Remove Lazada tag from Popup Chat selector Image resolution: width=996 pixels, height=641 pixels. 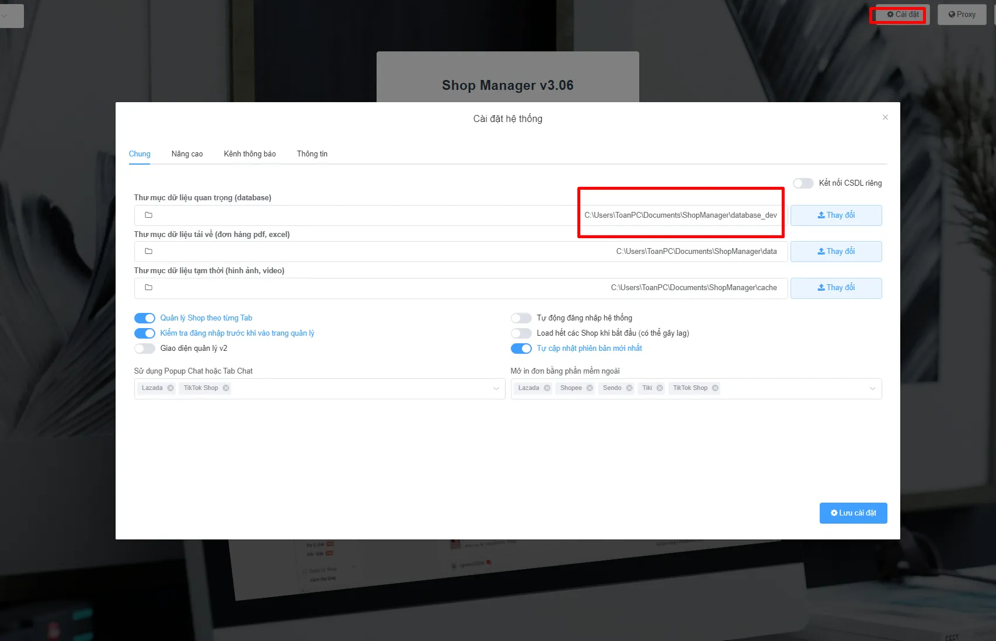(170, 388)
